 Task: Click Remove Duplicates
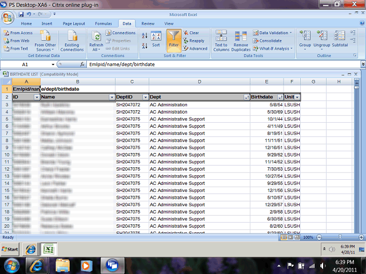[x=241, y=41]
